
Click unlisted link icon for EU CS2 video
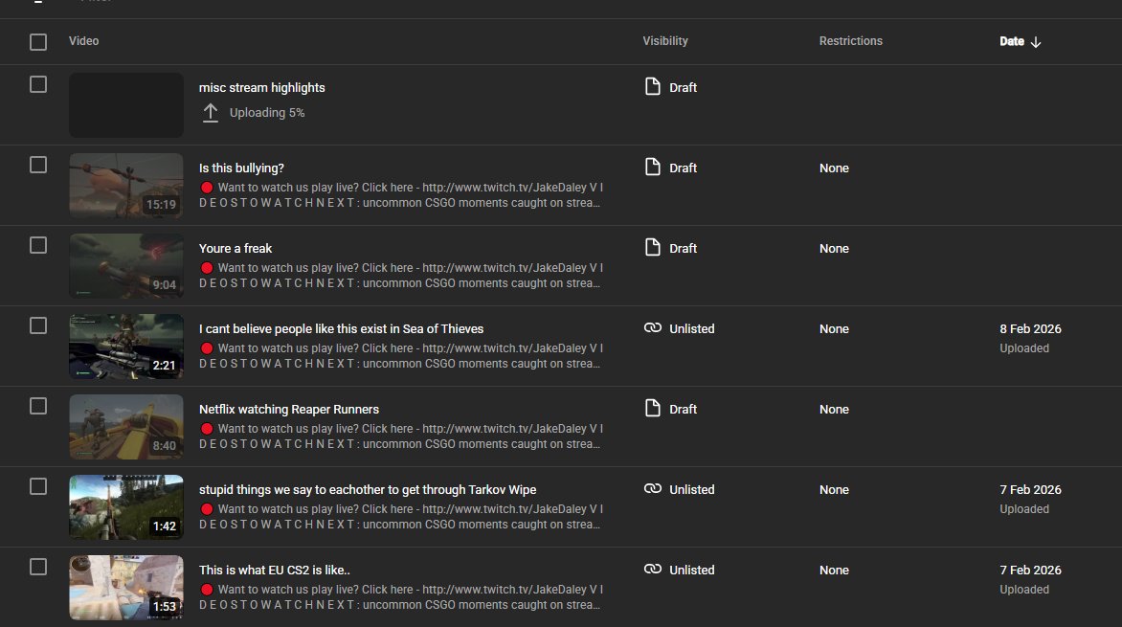(x=653, y=569)
